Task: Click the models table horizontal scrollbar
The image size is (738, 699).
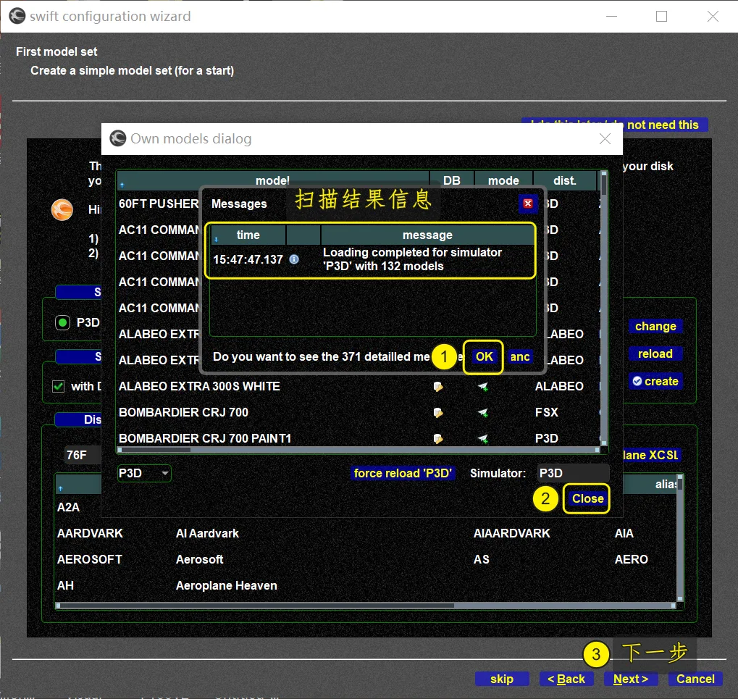Action: coord(358,450)
